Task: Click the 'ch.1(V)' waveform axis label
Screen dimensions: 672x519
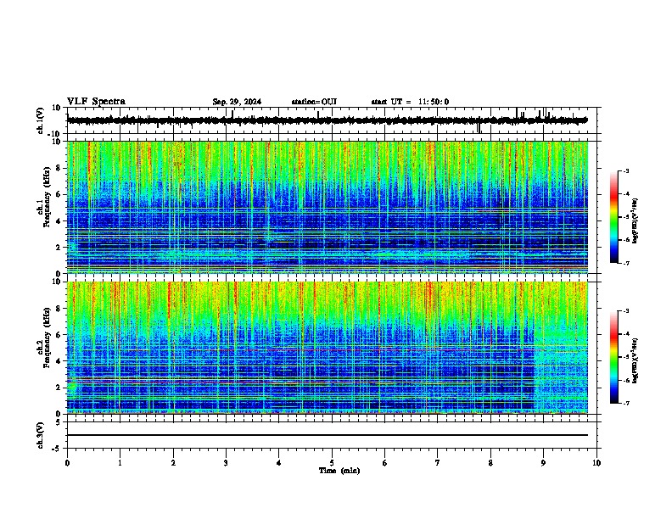Action: pyautogui.click(x=41, y=120)
